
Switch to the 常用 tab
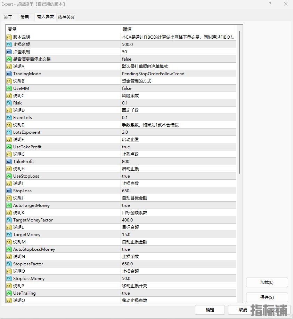(x=25, y=17)
